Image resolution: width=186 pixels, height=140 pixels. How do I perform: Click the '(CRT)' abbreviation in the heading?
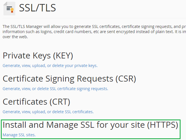[60, 102]
